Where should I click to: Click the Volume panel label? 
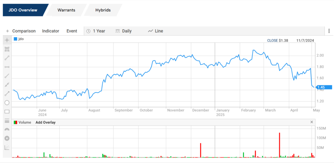tap(25, 122)
